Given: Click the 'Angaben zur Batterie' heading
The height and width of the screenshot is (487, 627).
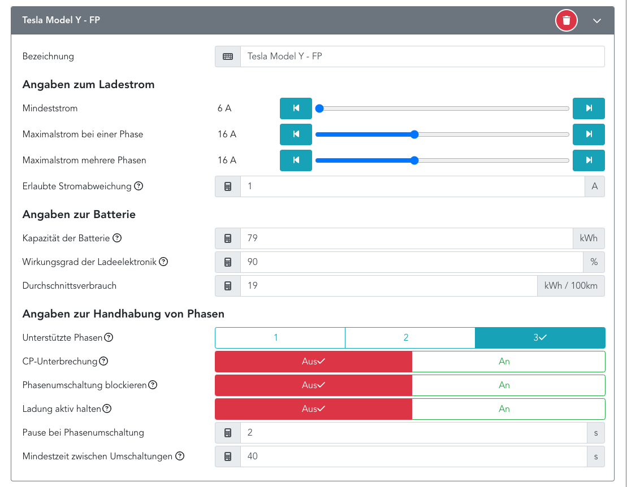Looking at the screenshot, I should pyautogui.click(x=79, y=214).
